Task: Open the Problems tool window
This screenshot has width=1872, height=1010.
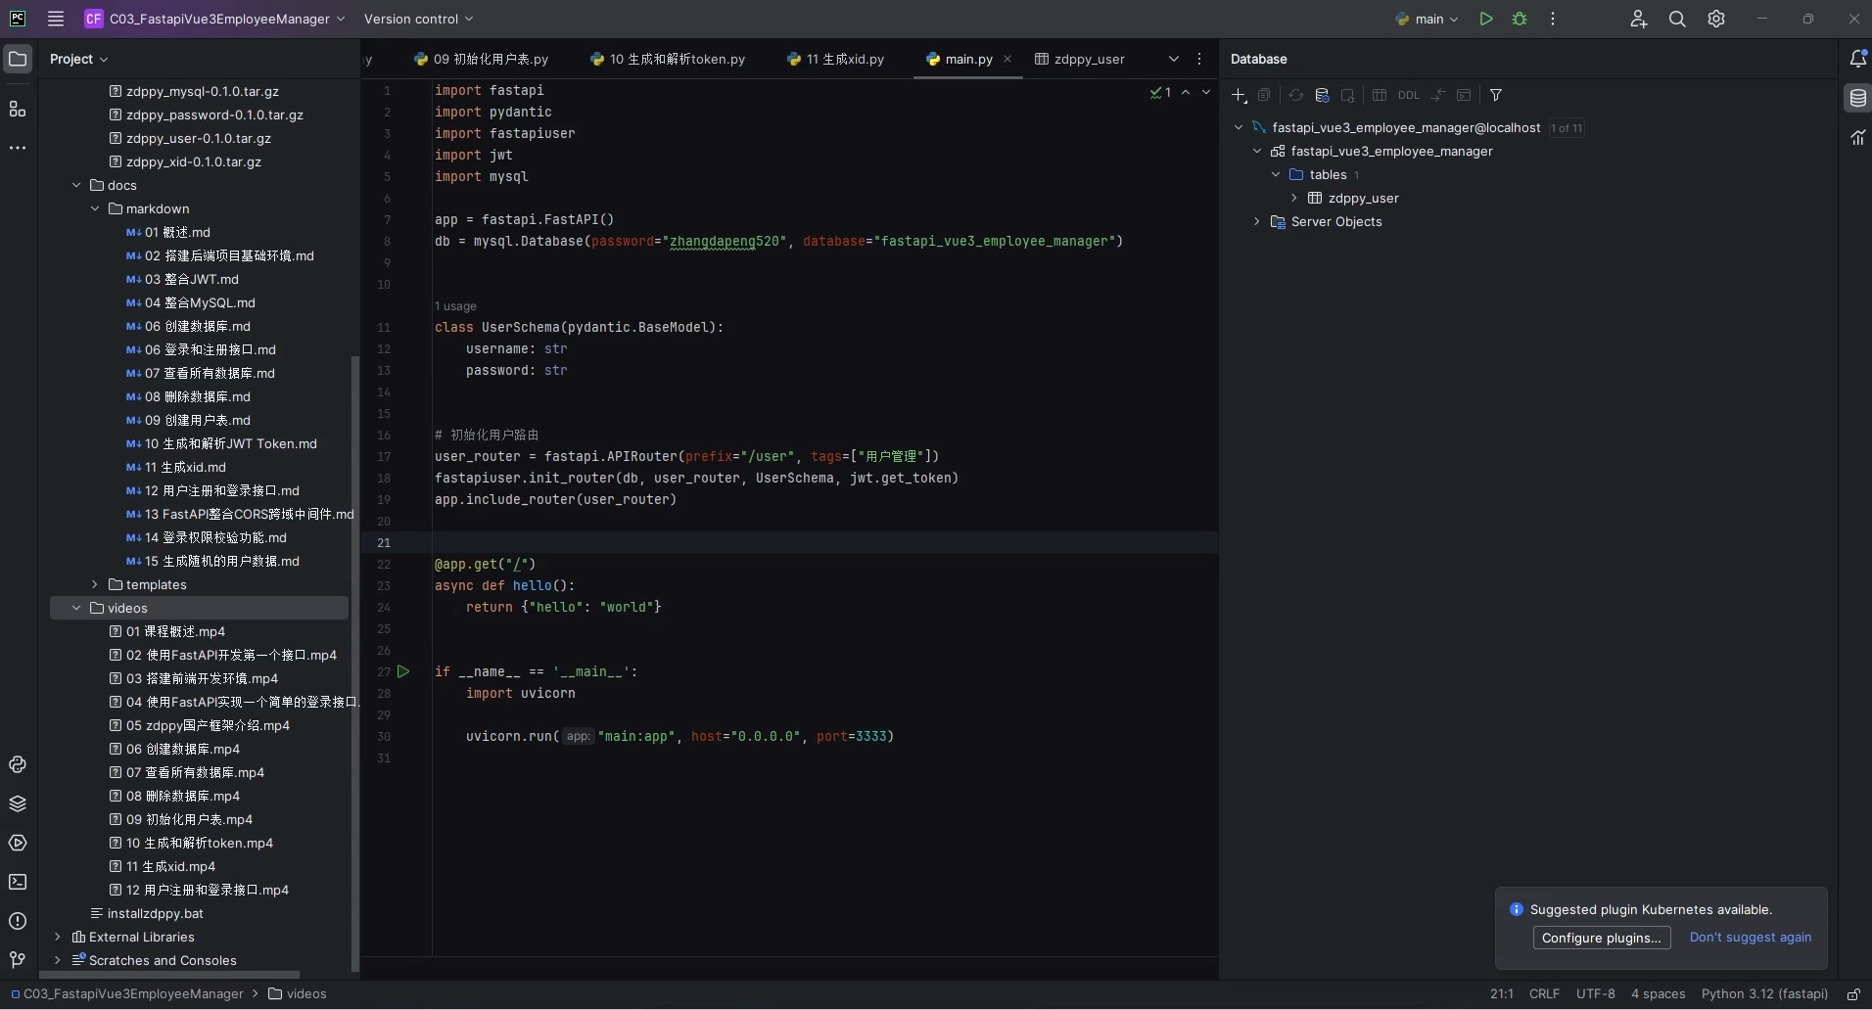Action: coord(18,921)
